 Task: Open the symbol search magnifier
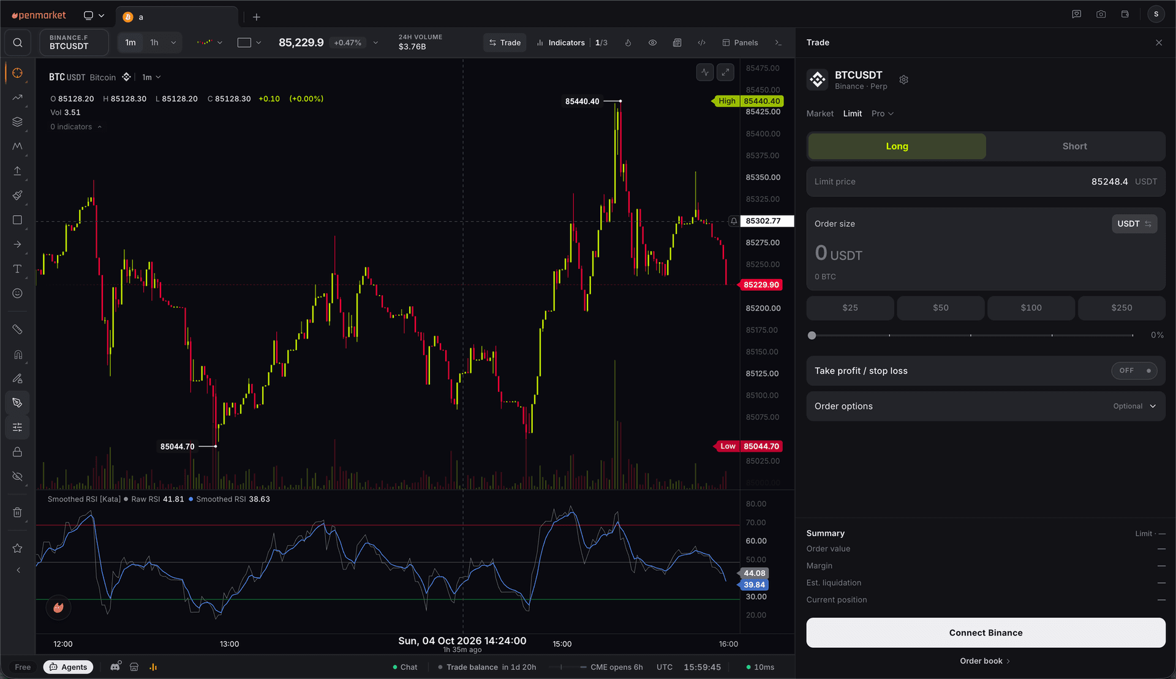(x=18, y=42)
